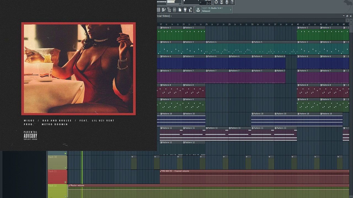This screenshot has height=198, width=353.
Task: Click the Master volume automation clip icon
Action: click(x=69, y=185)
